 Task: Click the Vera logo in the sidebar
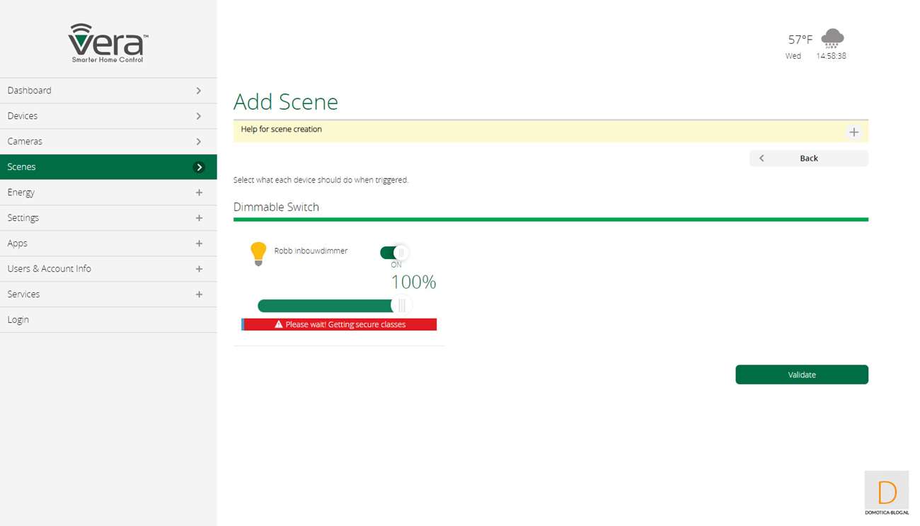[108, 42]
